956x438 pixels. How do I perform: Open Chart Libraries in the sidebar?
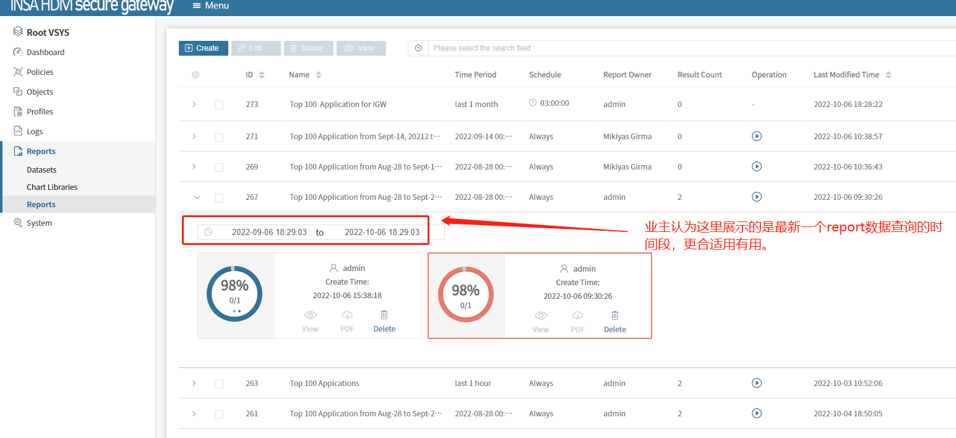click(52, 187)
